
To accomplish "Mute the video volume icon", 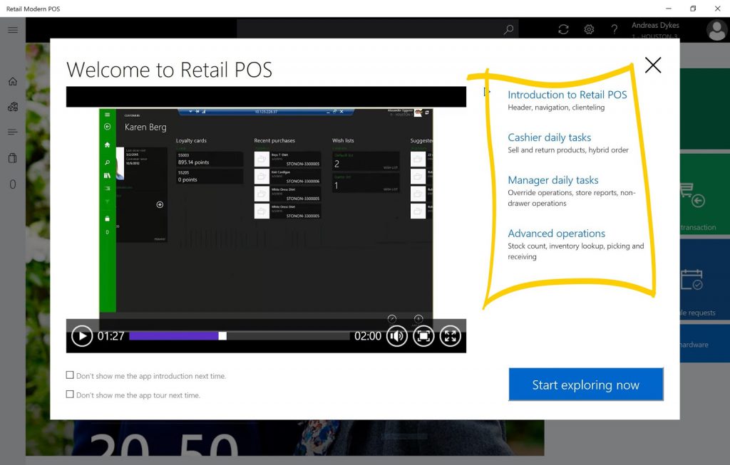I will click(396, 335).
